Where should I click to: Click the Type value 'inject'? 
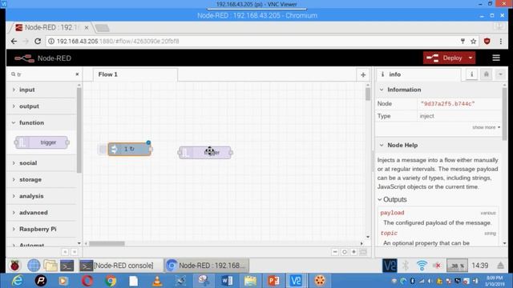pos(427,116)
